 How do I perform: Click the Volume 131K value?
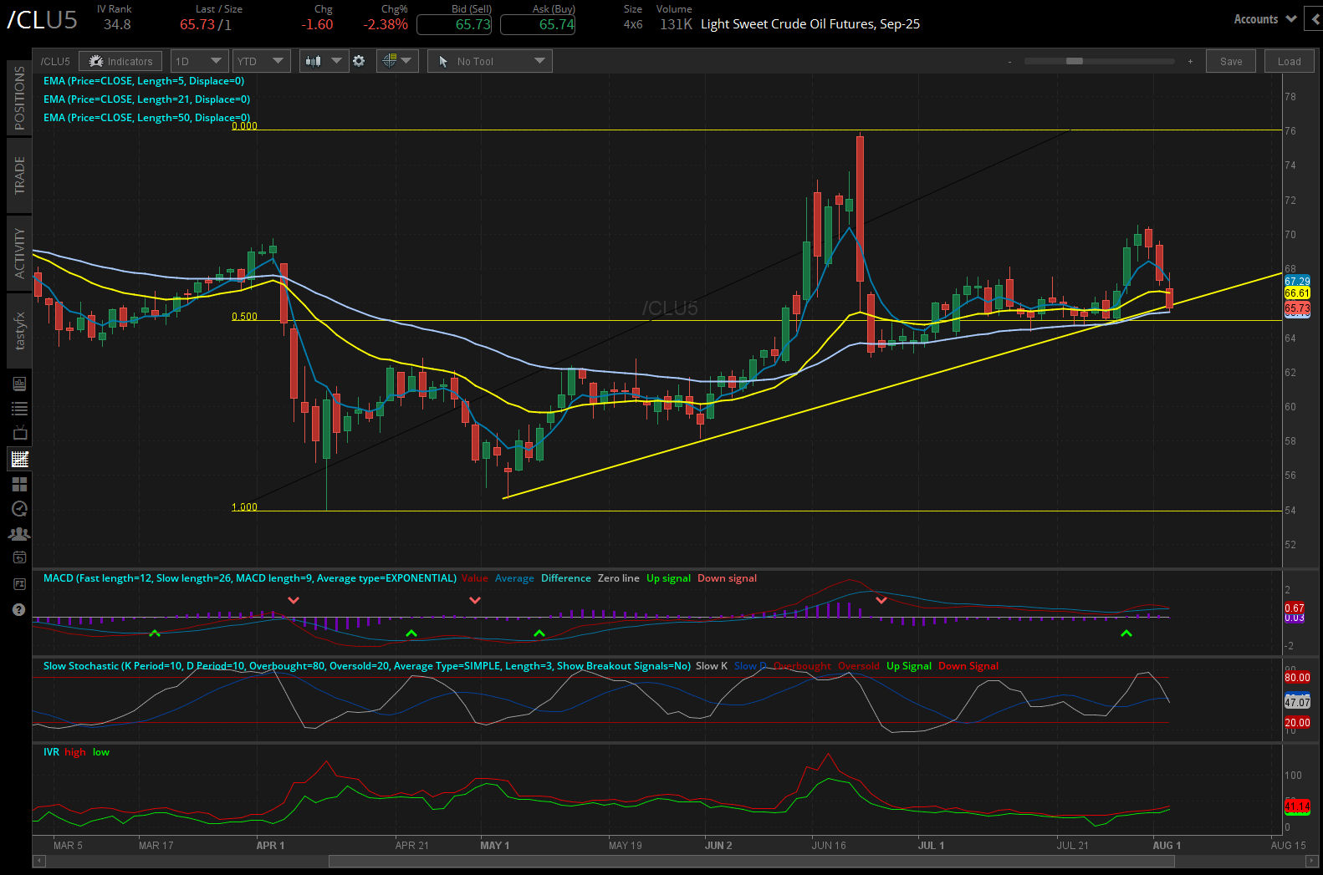click(676, 25)
